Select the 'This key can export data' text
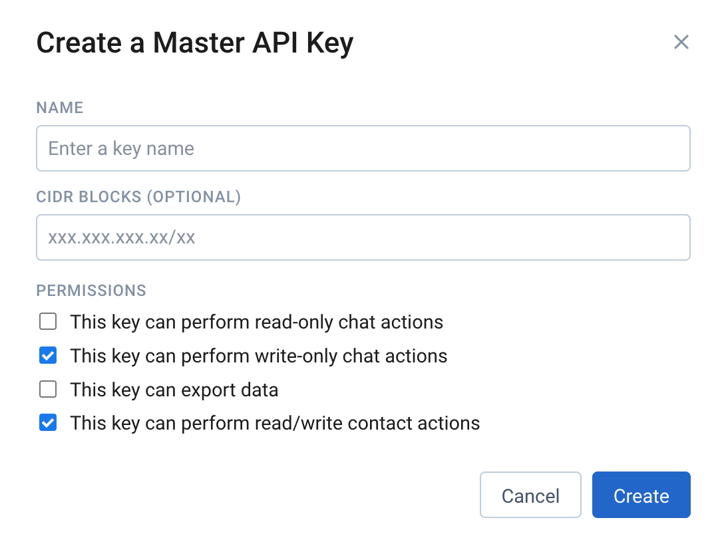Image resolution: width=724 pixels, height=540 pixels. [x=174, y=390]
